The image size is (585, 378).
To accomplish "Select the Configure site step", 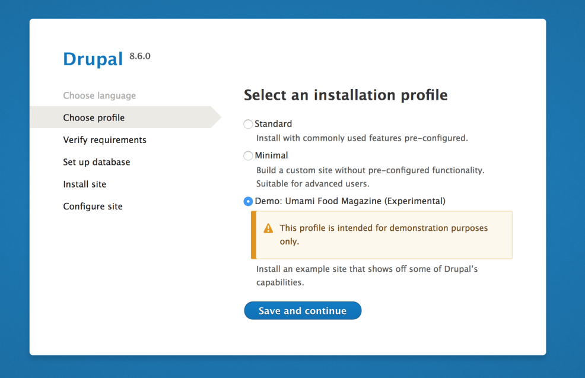I will (93, 207).
